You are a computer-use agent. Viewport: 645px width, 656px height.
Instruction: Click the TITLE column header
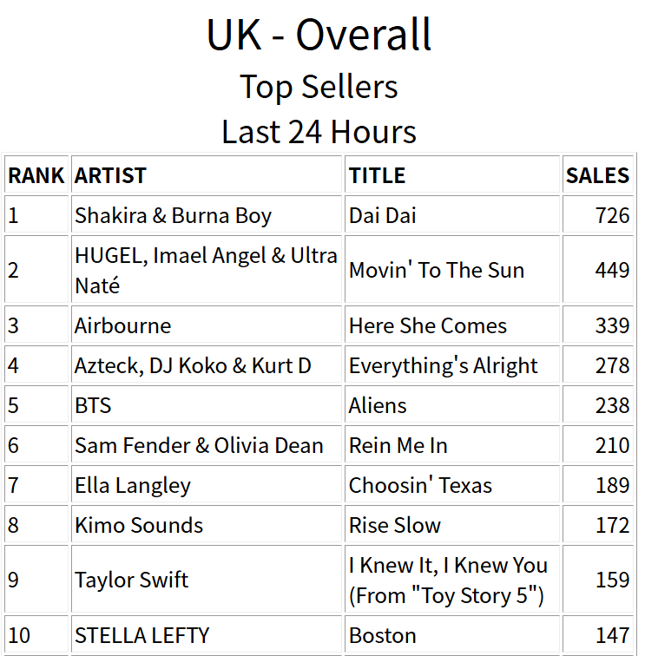452,175
